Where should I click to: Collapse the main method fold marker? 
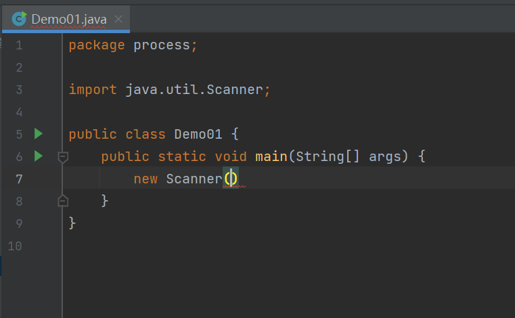pos(63,157)
